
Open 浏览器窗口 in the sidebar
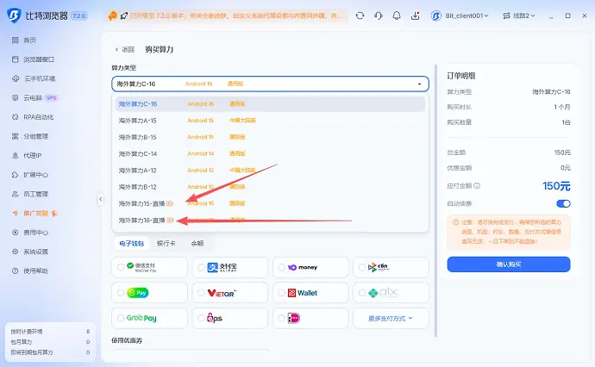[34, 59]
